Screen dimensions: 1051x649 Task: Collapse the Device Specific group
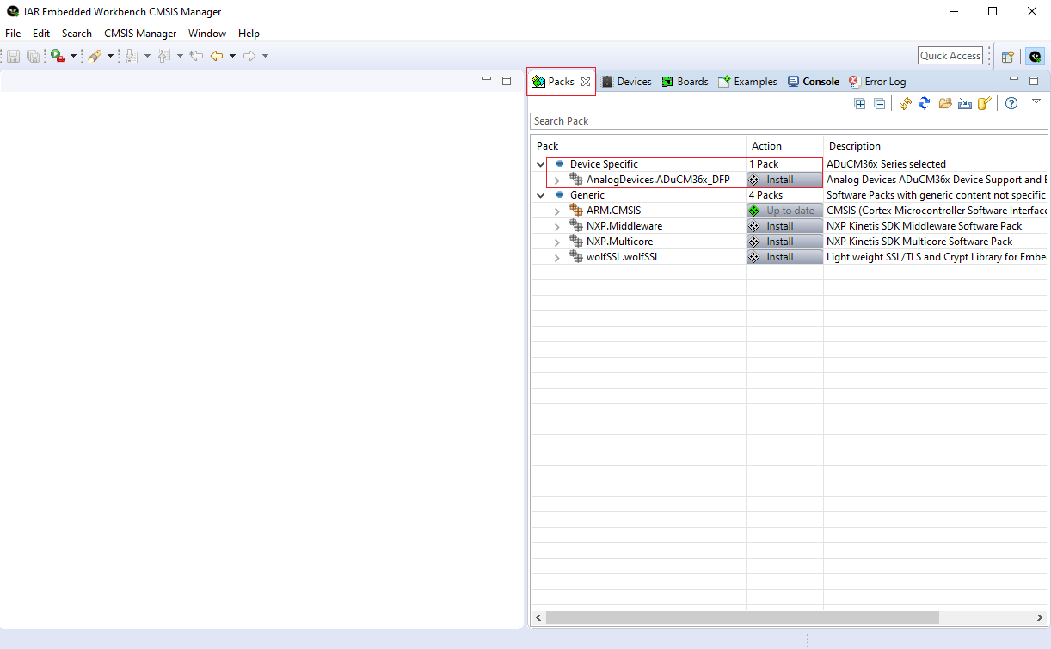click(x=541, y=164)
